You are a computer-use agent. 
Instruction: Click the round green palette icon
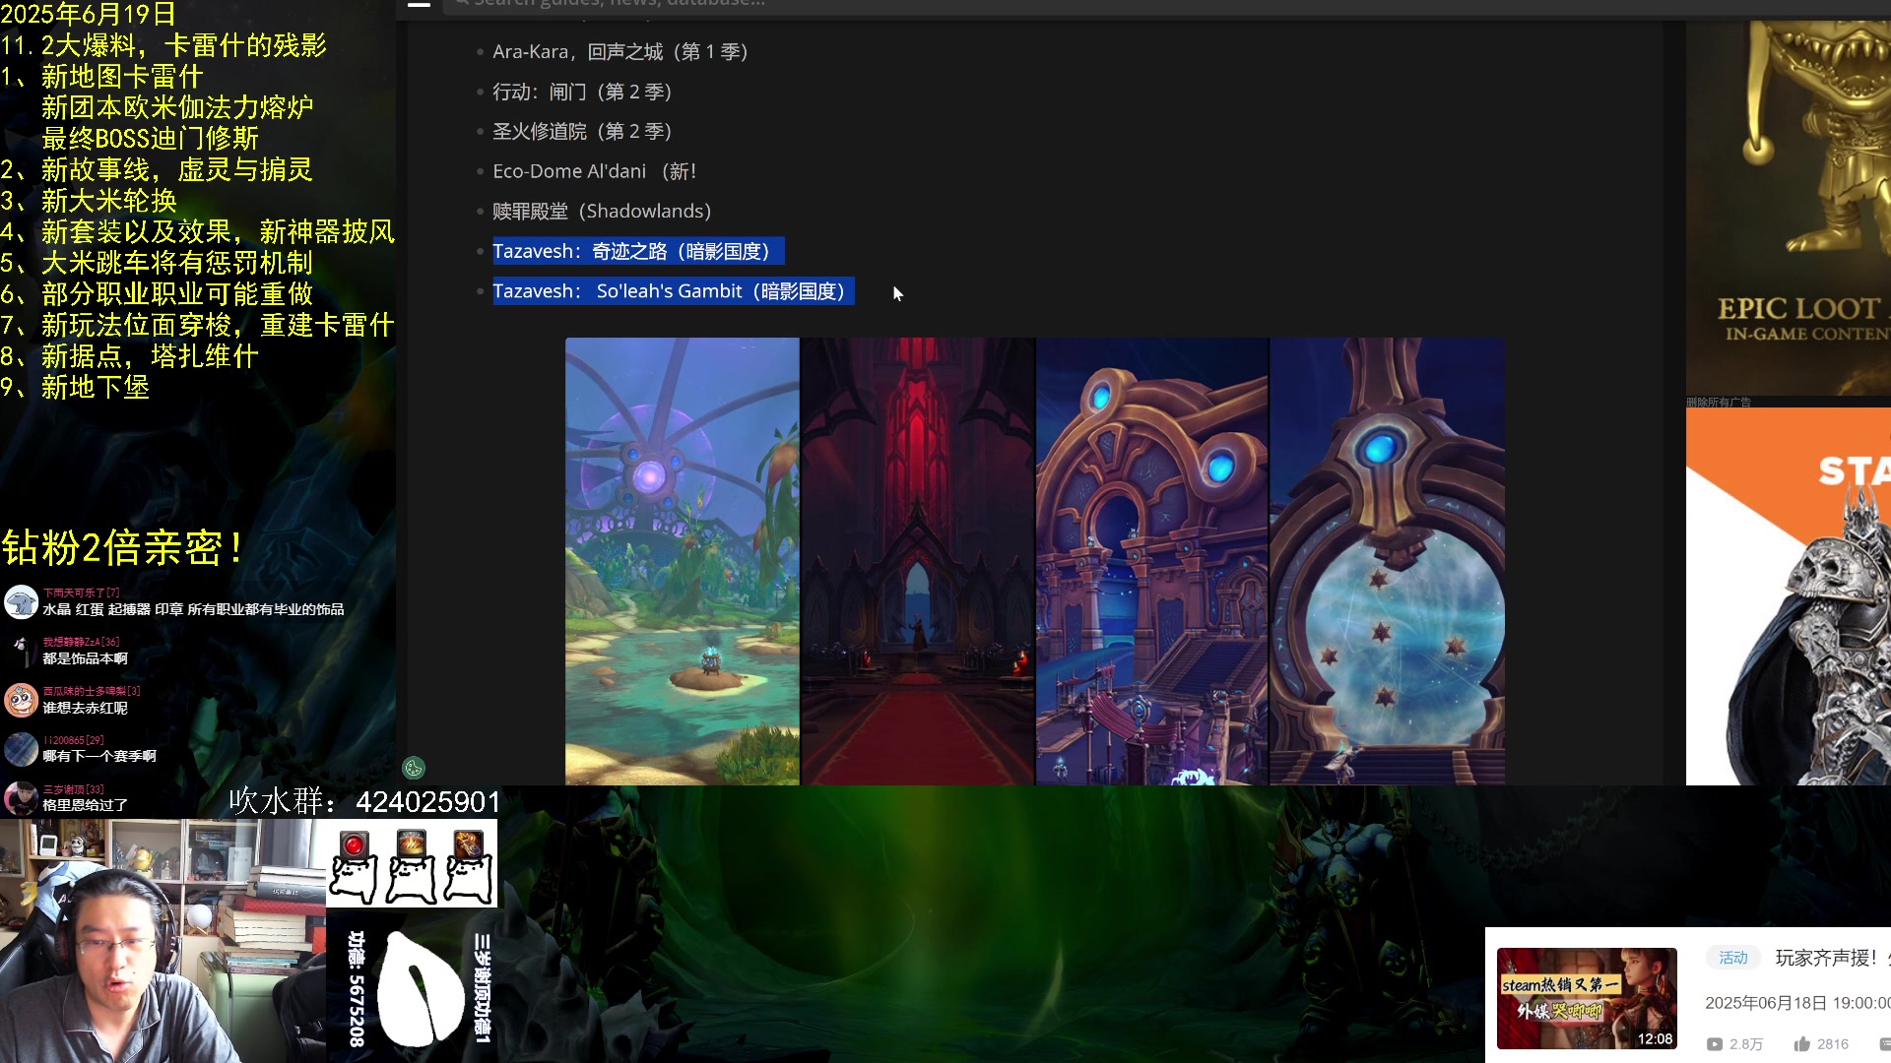[x=414, y=768]
